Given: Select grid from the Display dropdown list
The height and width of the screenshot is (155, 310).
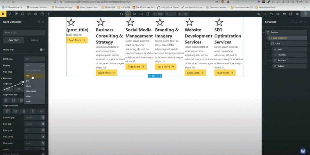Looking at the screenshot, I should (28, 81).
